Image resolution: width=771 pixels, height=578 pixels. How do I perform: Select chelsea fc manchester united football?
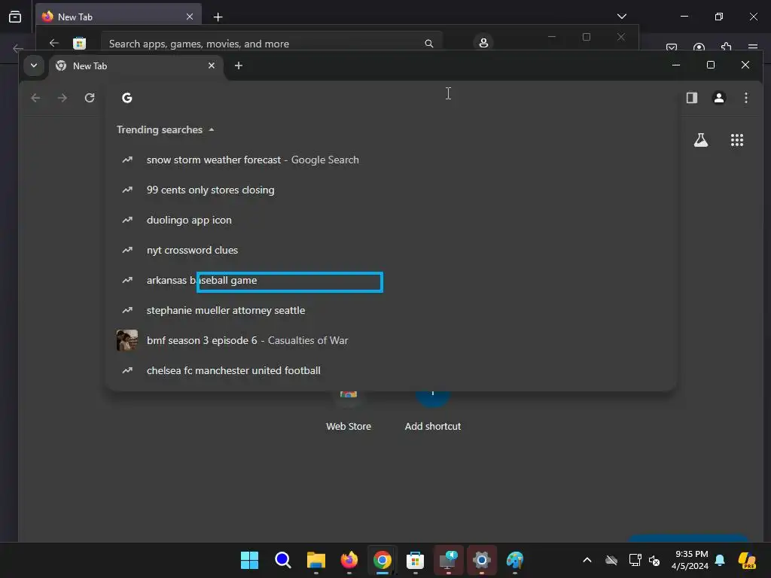(391, 370)
